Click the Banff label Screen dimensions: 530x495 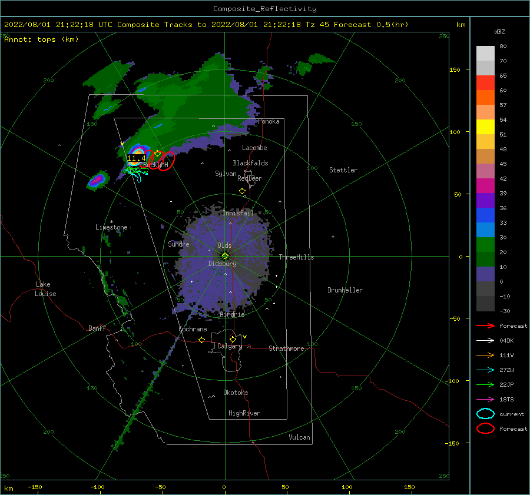pos(97,328)
